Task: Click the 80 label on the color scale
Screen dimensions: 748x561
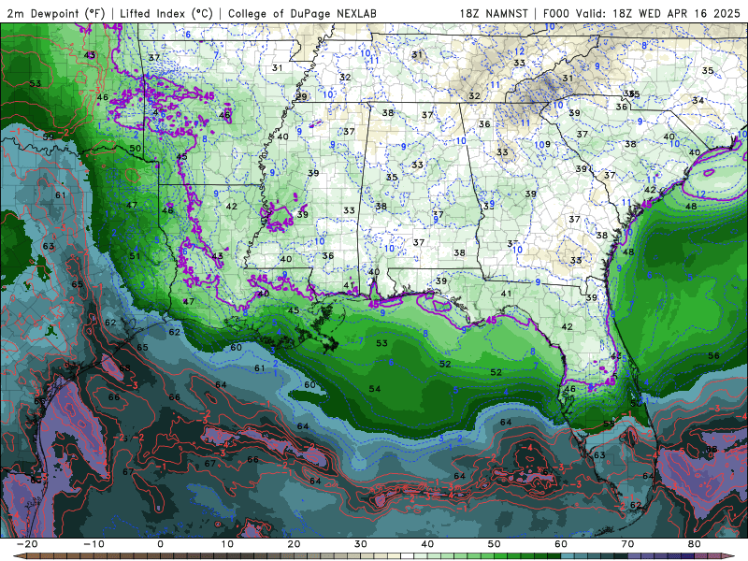Action: (695, 544)
